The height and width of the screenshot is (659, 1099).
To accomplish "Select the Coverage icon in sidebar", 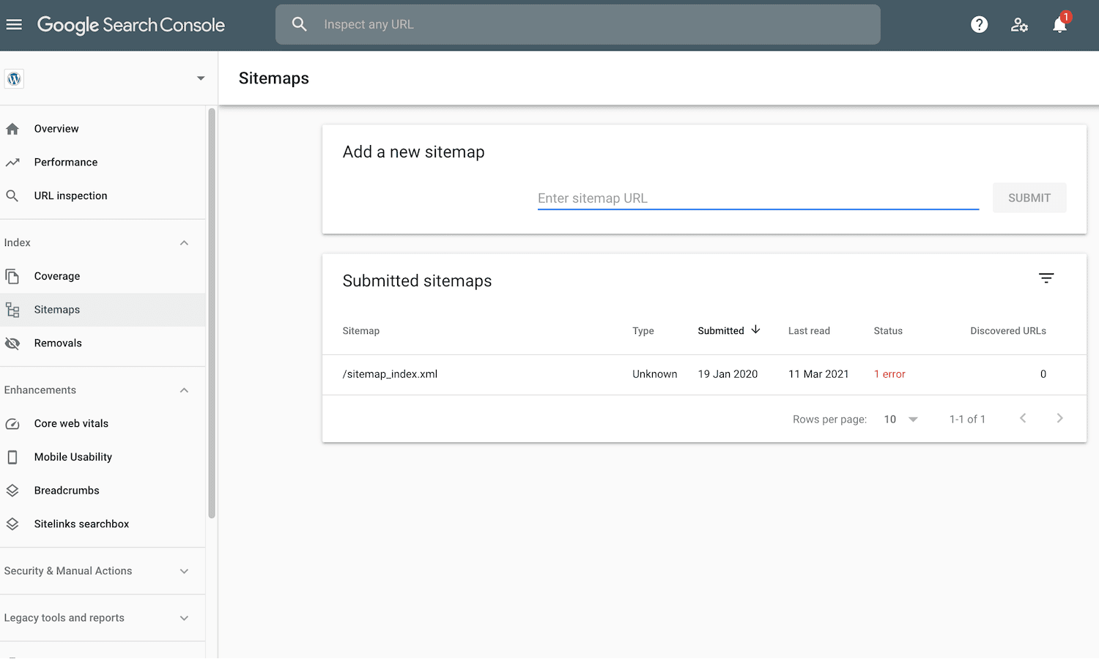I will pyautogui.click(x=12, y=276).
